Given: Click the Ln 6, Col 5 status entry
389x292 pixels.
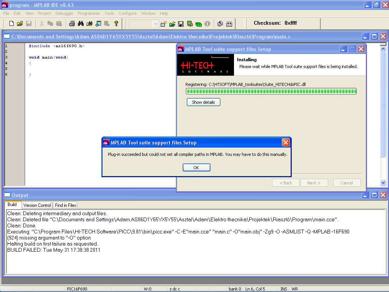Looking at the screenshot, I should tap(255, 289).
